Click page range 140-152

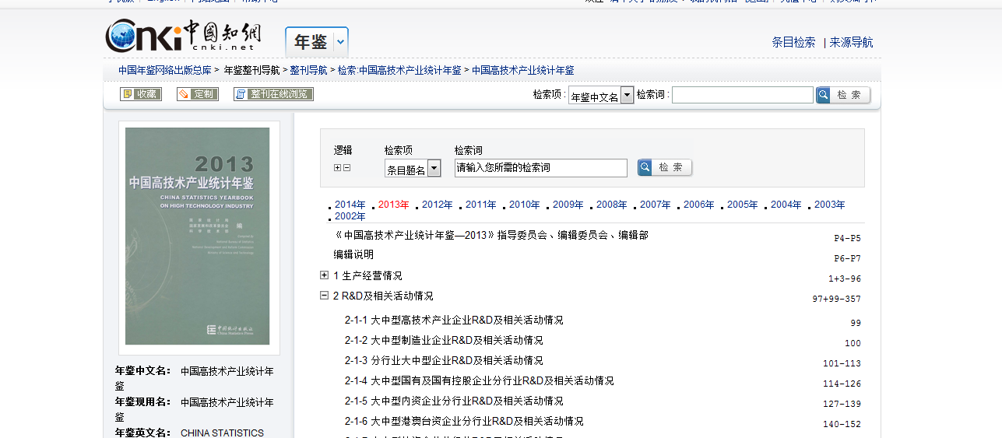click(x=842, y=424)
